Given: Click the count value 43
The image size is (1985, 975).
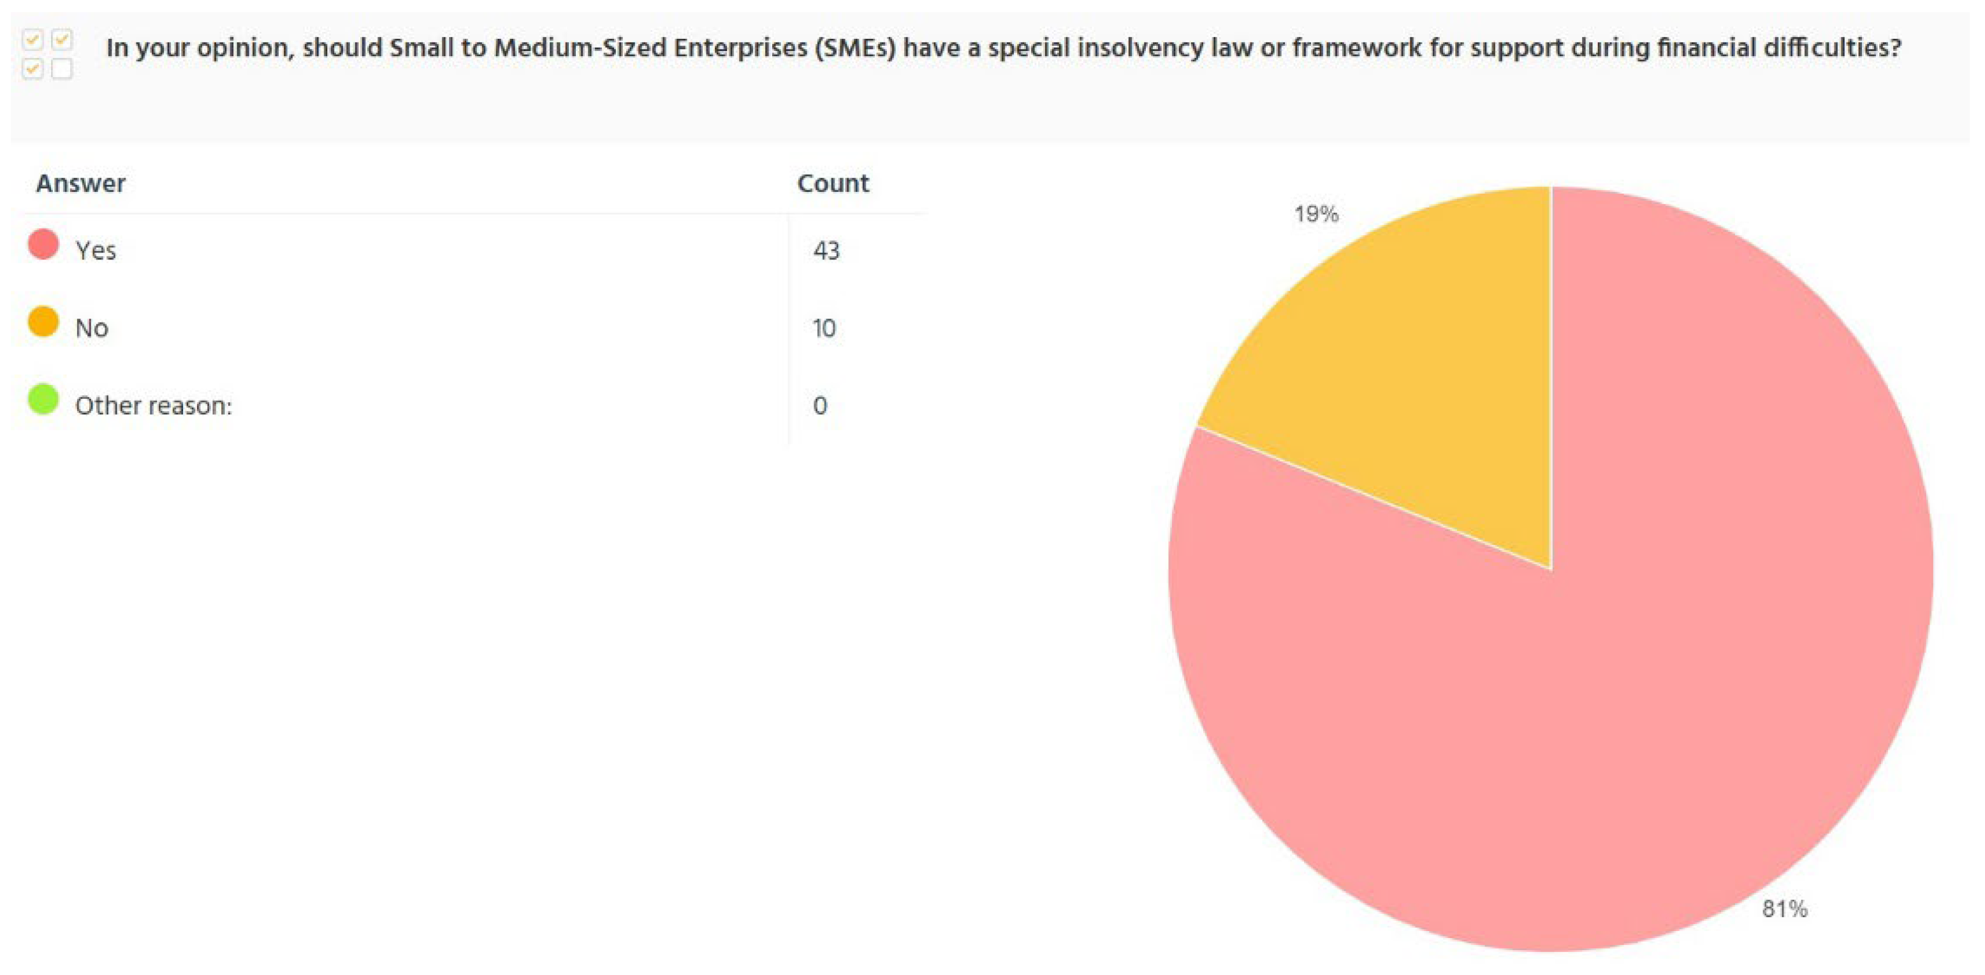Looking at the screenshot, I should point(826,250).
